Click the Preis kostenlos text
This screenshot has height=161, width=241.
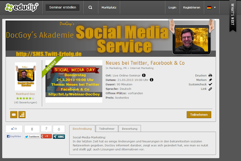click(x=117, y=98)
